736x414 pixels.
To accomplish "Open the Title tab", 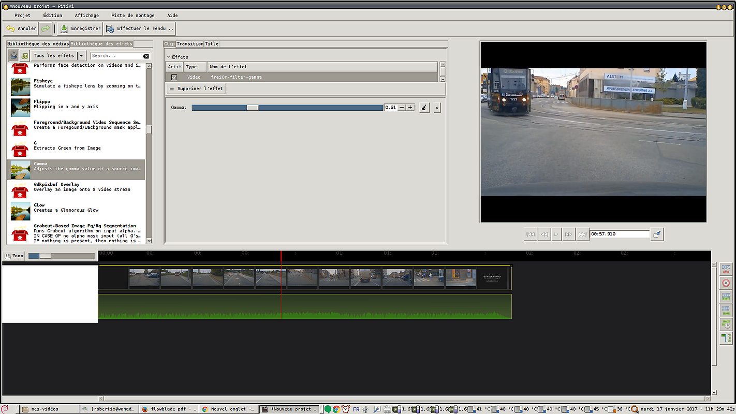I will click(212, 44).
